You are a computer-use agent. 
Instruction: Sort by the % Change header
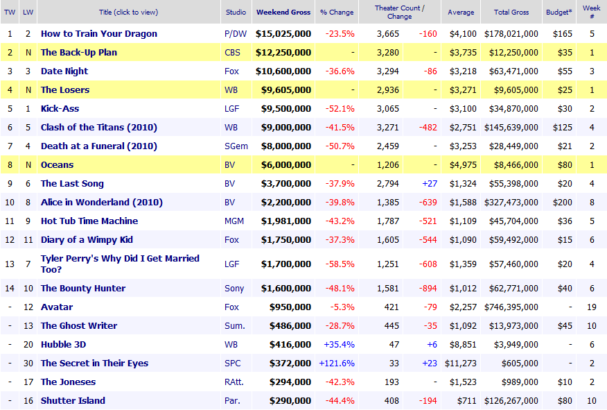coord(337,12)
